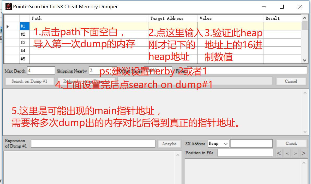Screen dimensions: 311x184
Task: Click the Anaylse button
Action: (x=169, y=144)
